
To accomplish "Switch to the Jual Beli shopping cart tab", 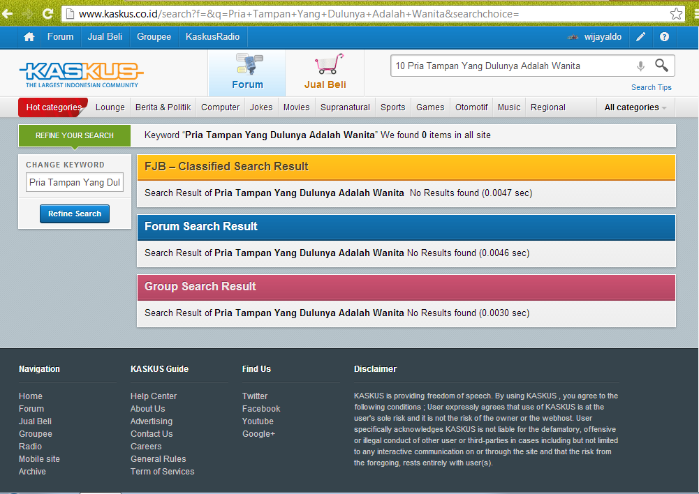I will (x=325, y=73).
